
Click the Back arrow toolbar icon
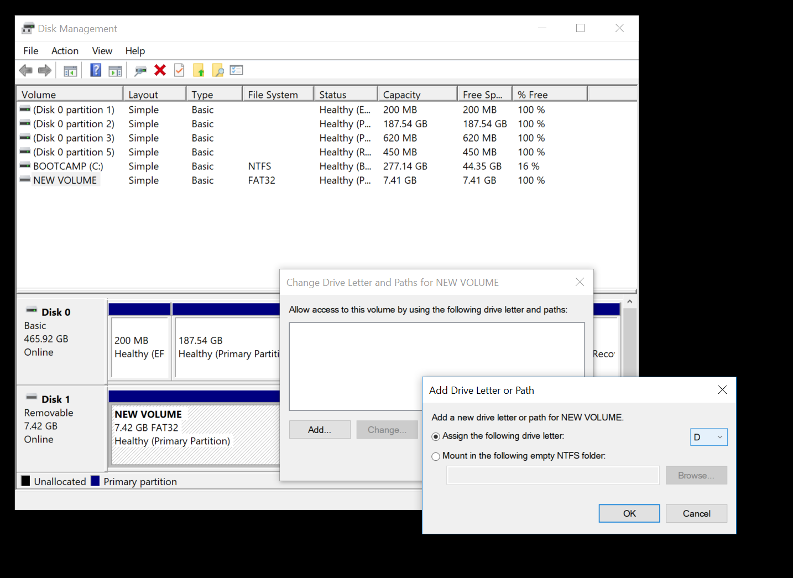click(x=25, y=70)
